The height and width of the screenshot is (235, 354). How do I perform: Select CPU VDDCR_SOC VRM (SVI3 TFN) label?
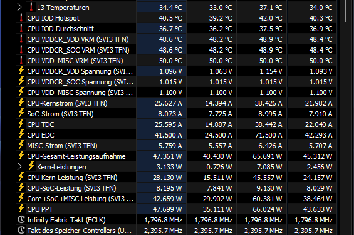coord(78,50)
